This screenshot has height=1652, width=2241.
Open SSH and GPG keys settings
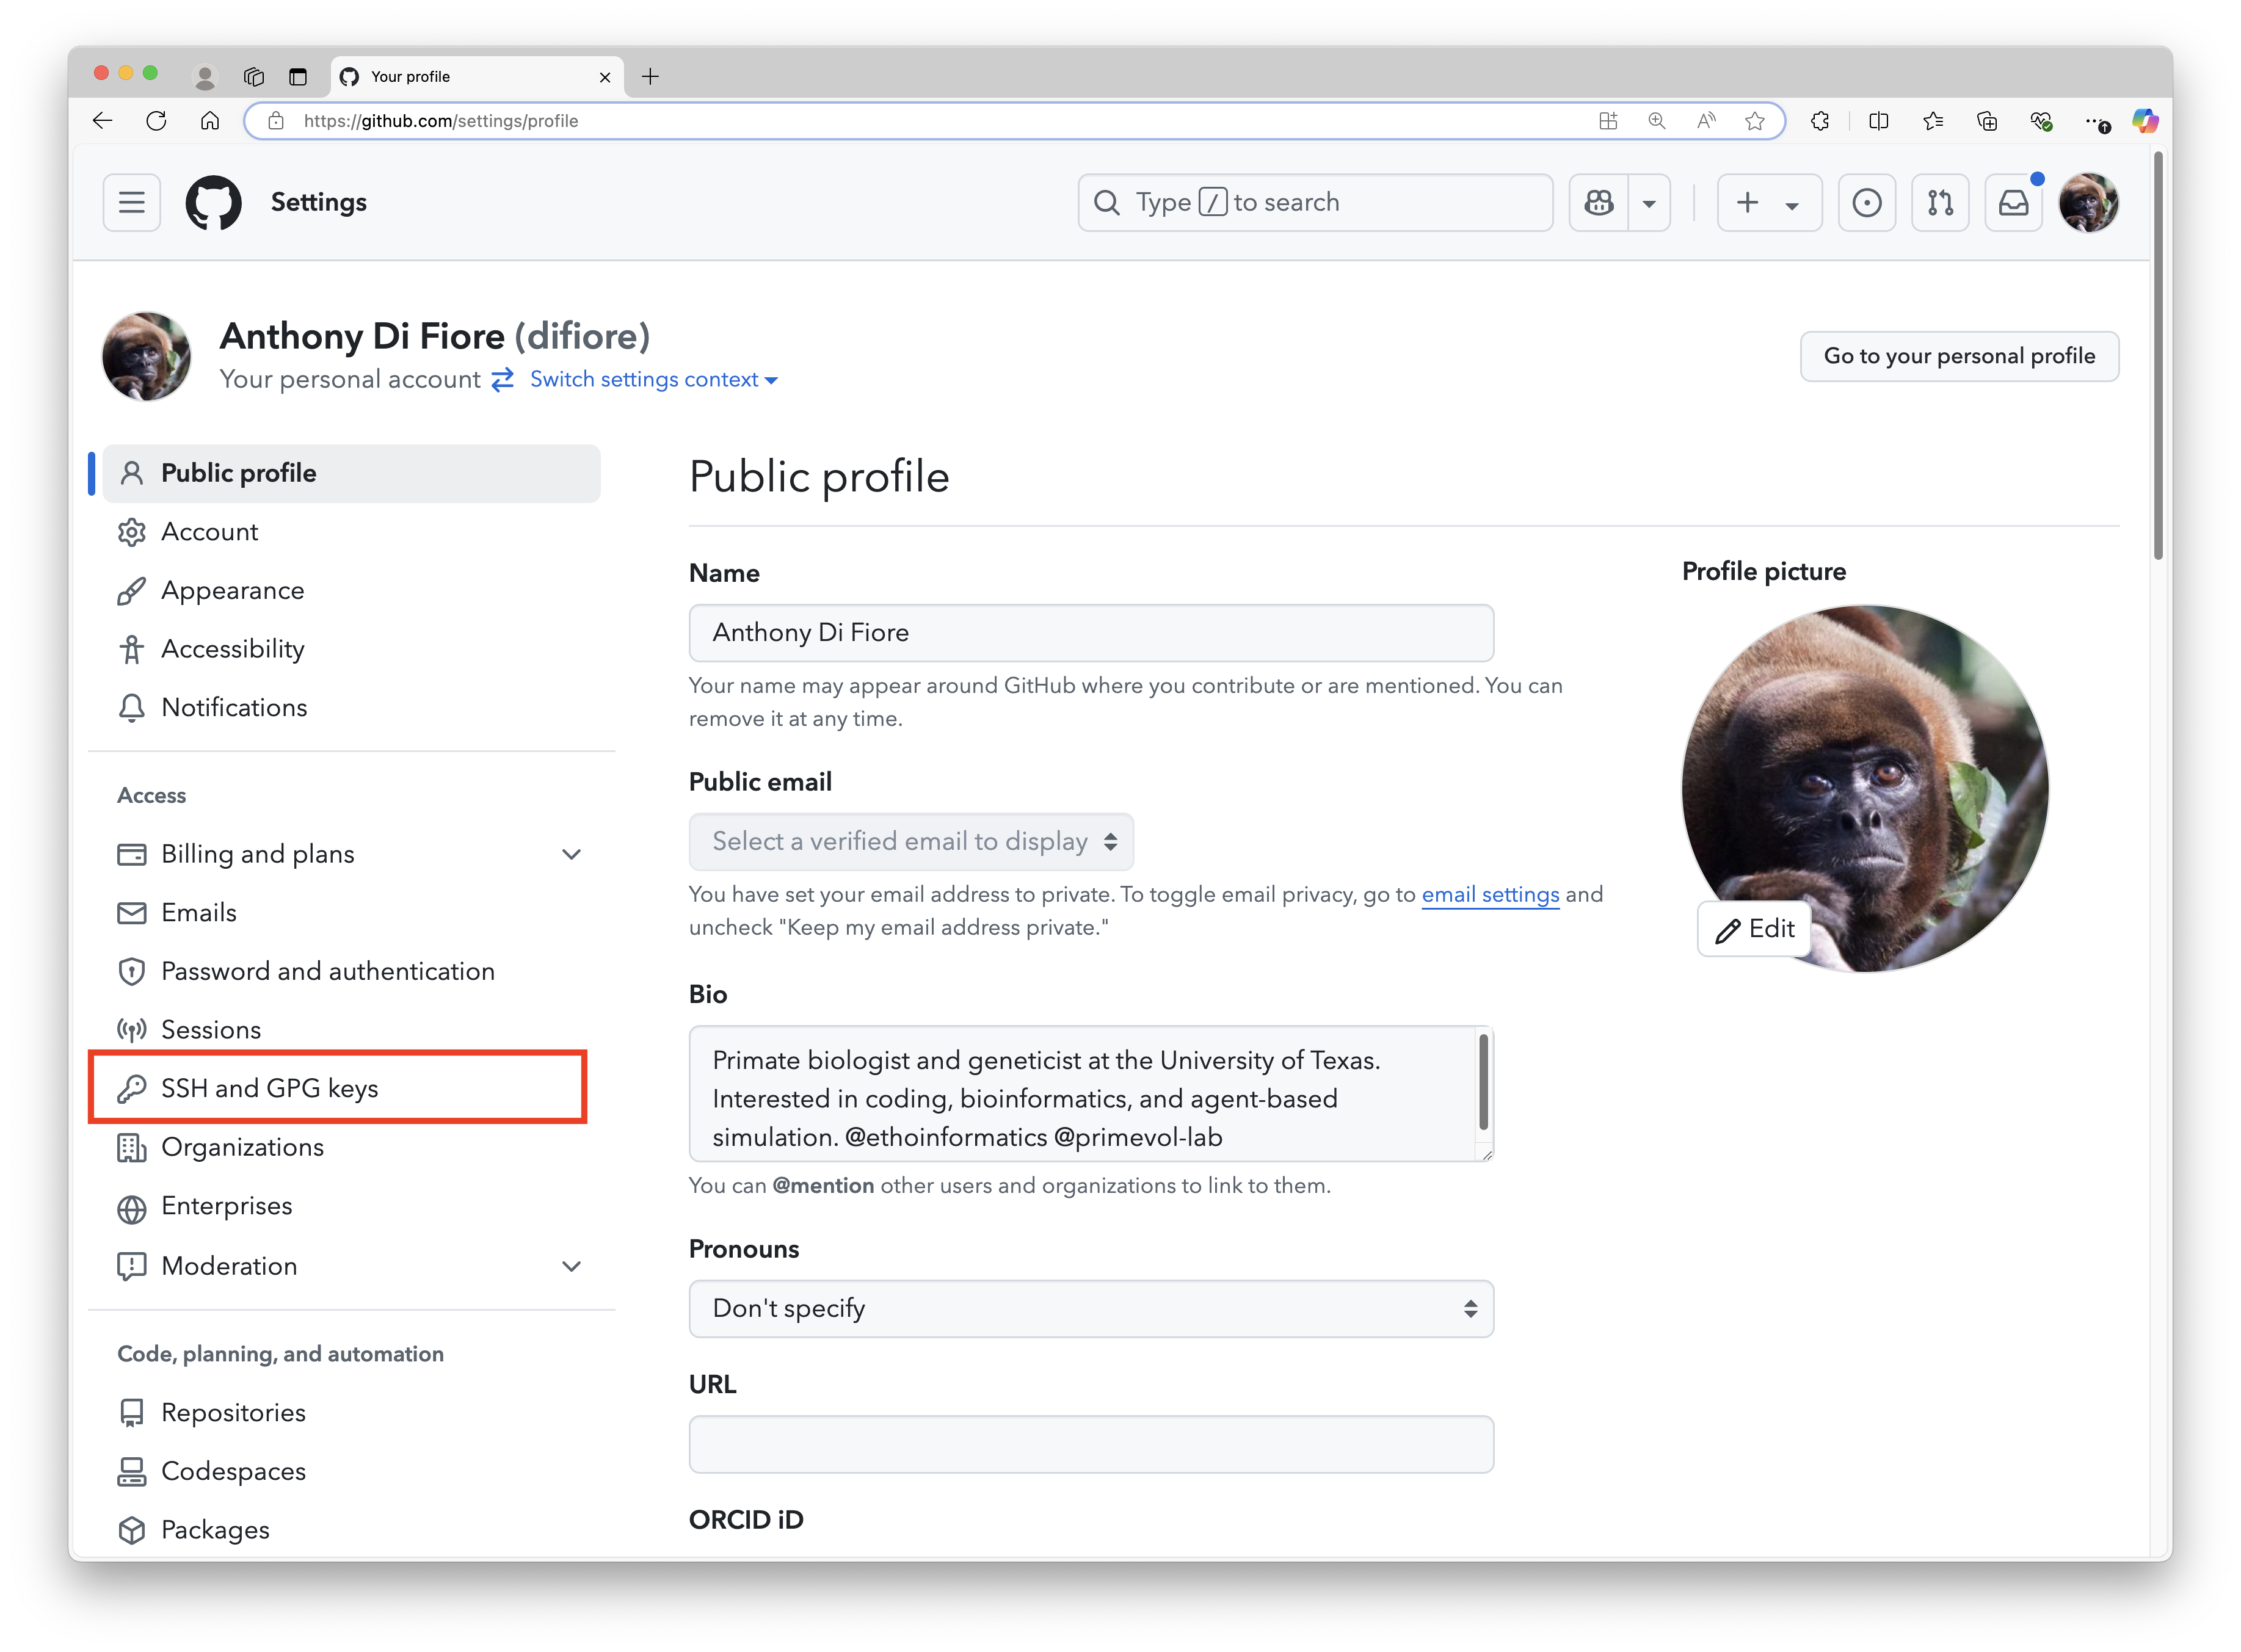point(270,1088)
